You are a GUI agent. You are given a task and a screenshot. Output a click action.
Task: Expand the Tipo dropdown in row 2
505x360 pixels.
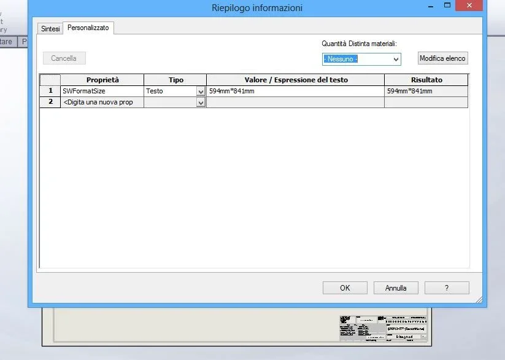coord(201,103)
